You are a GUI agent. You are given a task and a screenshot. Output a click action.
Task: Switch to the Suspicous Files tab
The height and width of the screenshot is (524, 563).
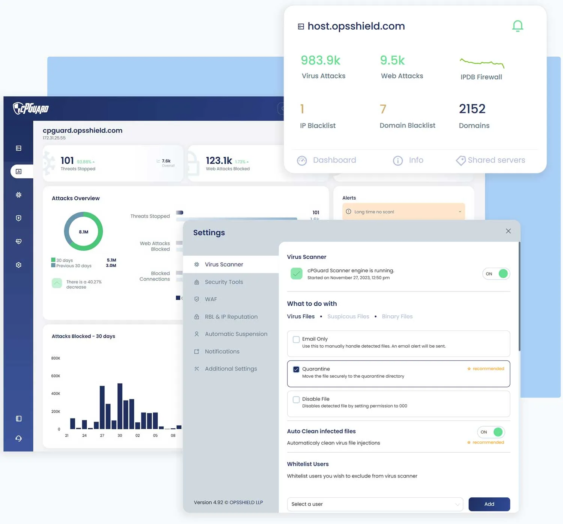click(348, 316)
